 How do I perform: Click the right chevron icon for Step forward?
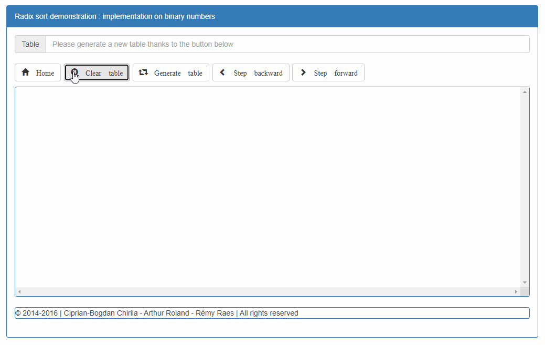click(303, 72)
